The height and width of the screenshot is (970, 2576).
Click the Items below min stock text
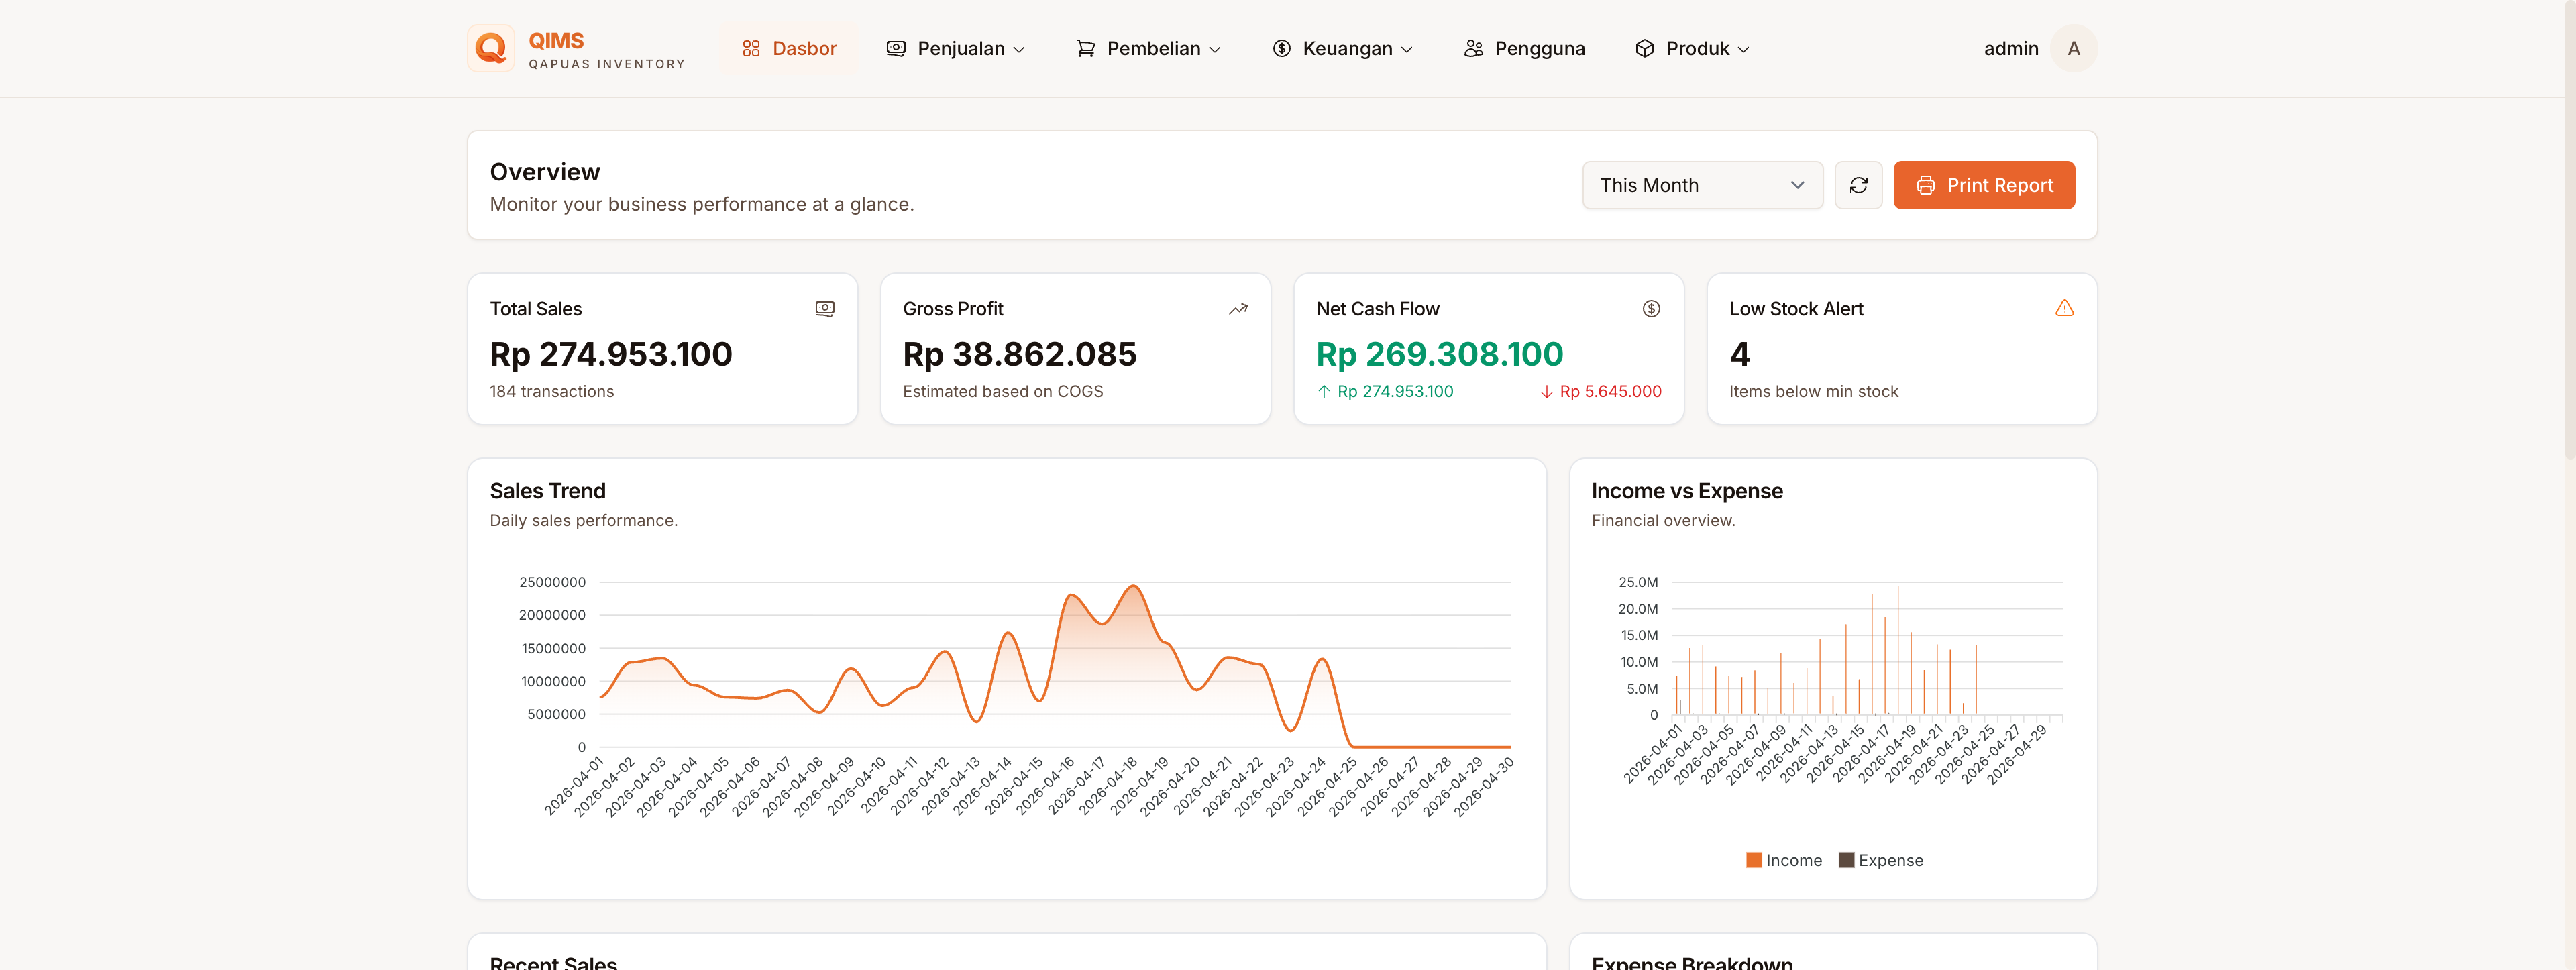[1813, 392]
